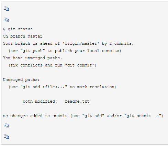Click 'to mark resolution)' text
Screen dimensions: 168x146
pyautogui.click(x=93, y=87)
